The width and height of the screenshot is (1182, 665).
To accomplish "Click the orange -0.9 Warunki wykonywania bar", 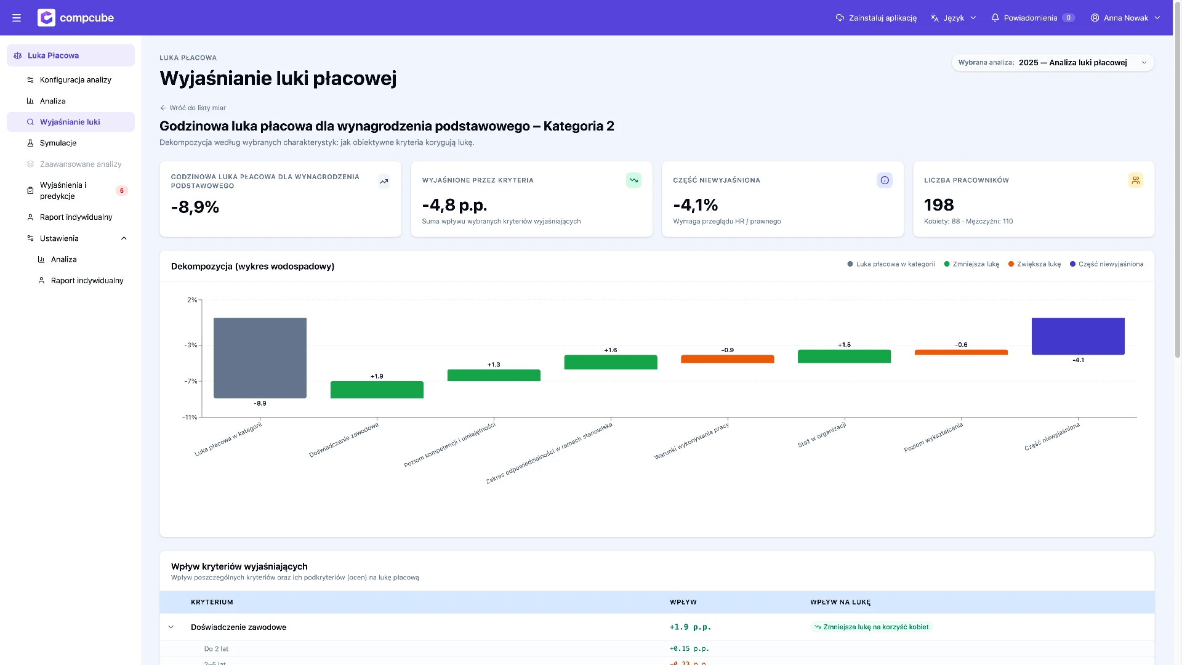I will coord(727,359).
